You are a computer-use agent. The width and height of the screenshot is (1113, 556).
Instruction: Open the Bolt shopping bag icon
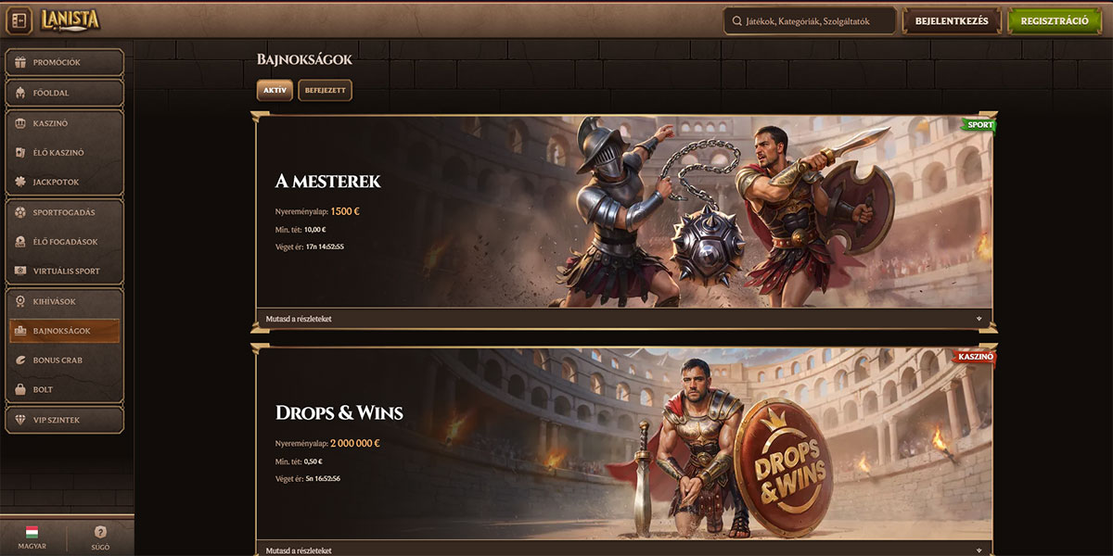point(20,389)
